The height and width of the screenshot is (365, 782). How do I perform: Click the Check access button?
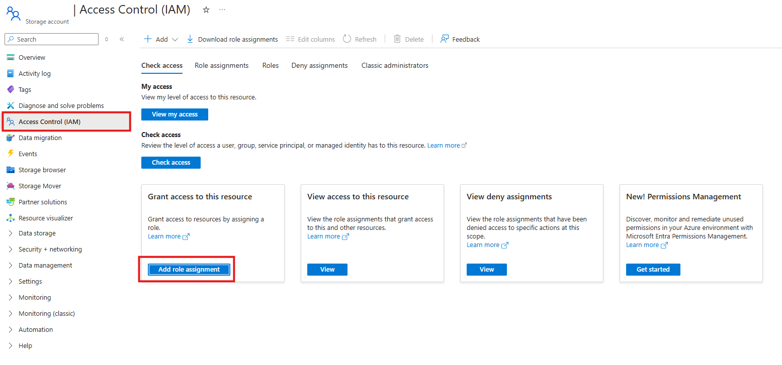[171, 163]
